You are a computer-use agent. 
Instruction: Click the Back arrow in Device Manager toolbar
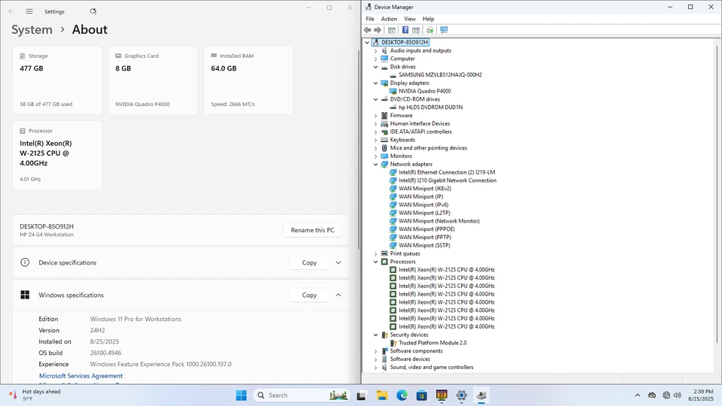point(368,30)
